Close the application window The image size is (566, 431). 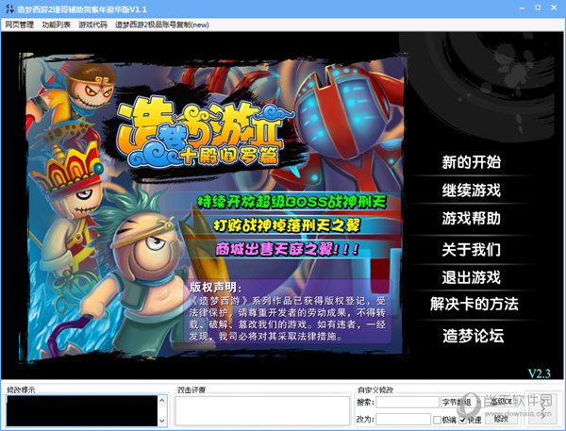(x=554, y=8)
